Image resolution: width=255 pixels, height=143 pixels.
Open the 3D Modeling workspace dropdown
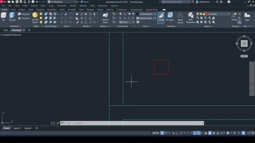(x=63, y=2)
